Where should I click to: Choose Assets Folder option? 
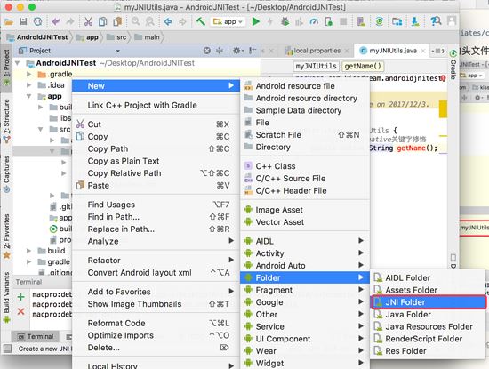[428, 290]
